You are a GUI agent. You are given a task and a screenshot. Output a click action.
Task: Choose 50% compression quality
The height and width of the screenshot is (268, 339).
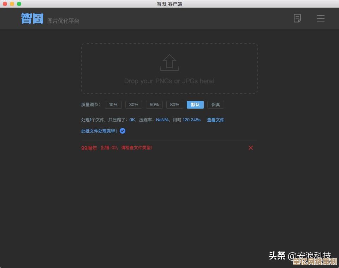[x=154, y=105]
